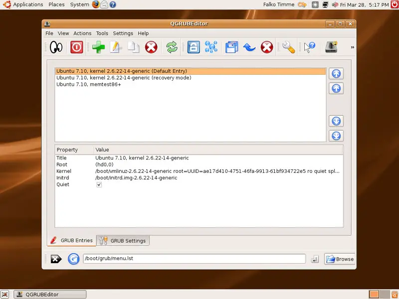Click the blue circular G icon

coord(73,259)
